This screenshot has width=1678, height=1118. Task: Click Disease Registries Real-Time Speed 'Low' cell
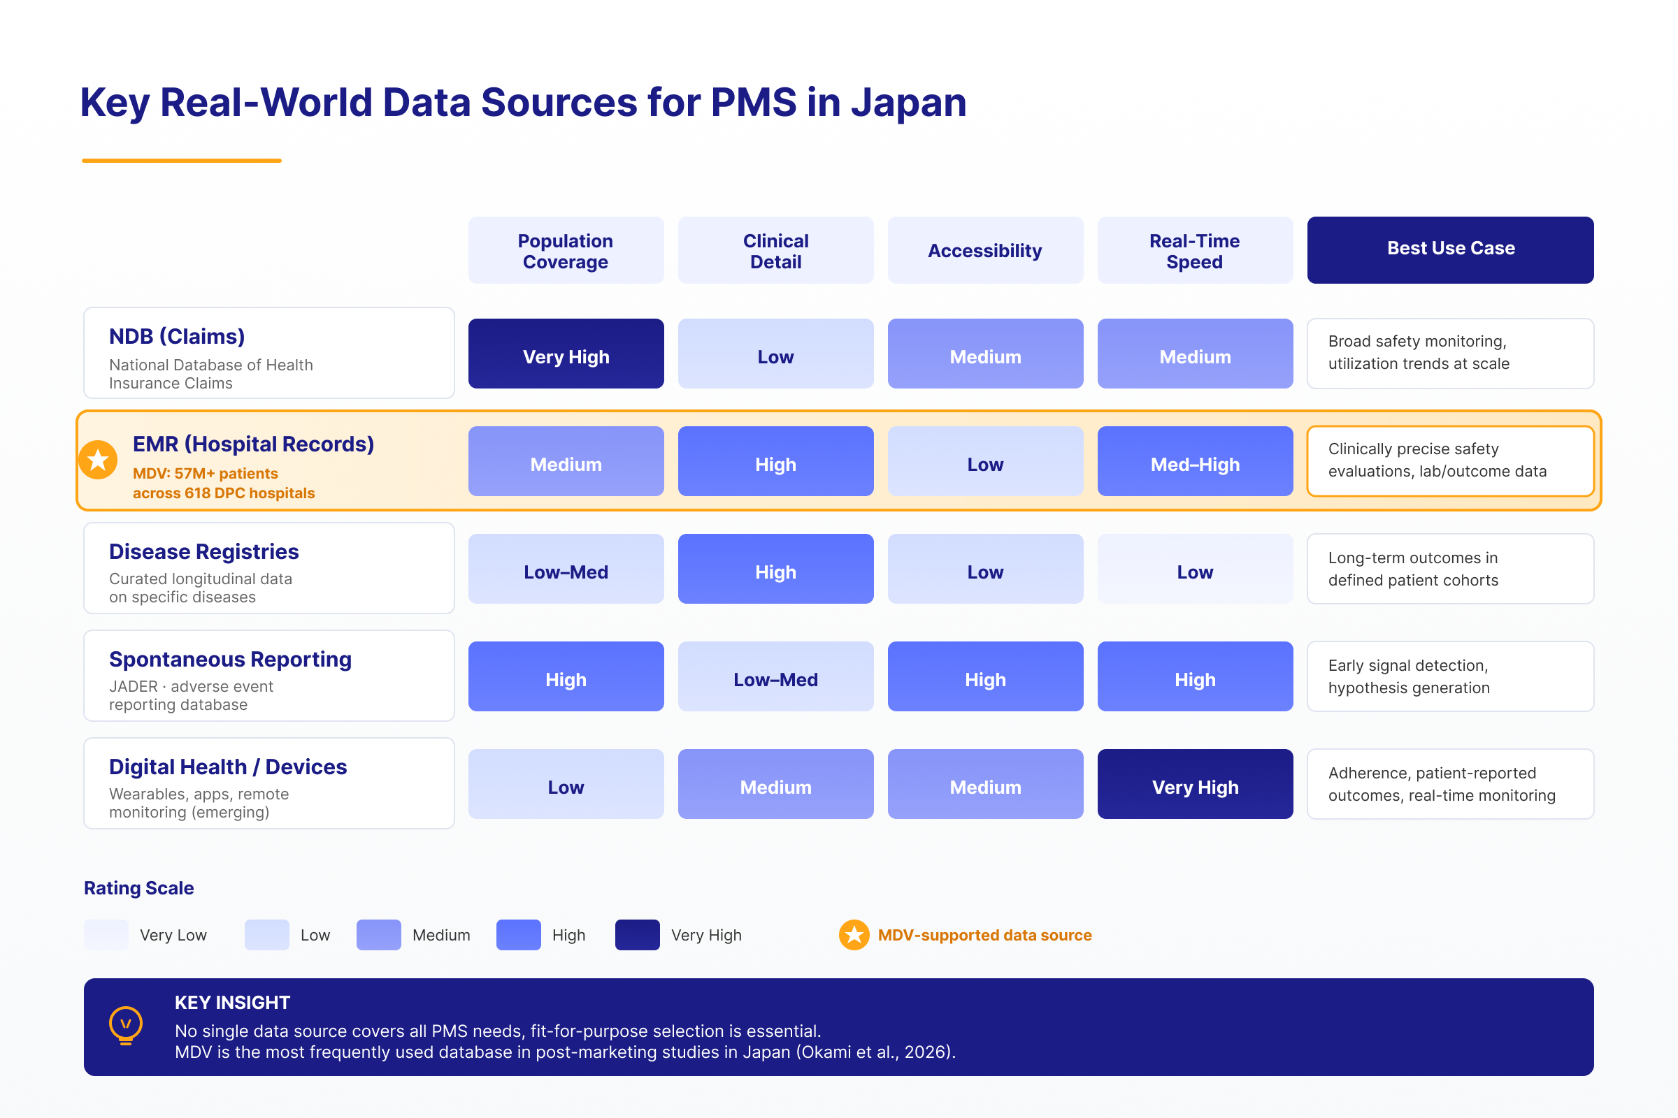(x=1195, y=569)
